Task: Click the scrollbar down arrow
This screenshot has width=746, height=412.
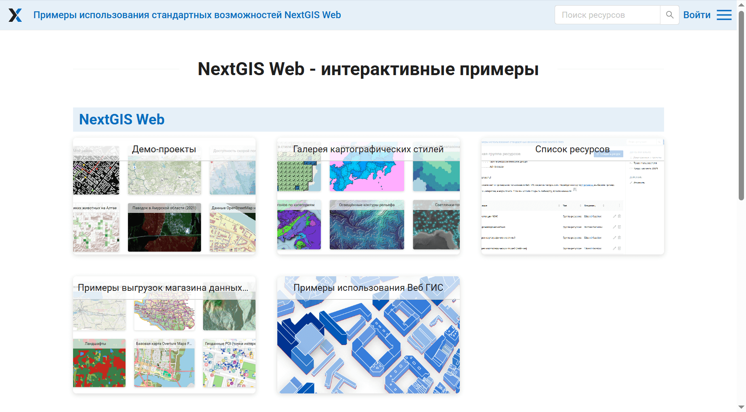Action: [741, 407]
